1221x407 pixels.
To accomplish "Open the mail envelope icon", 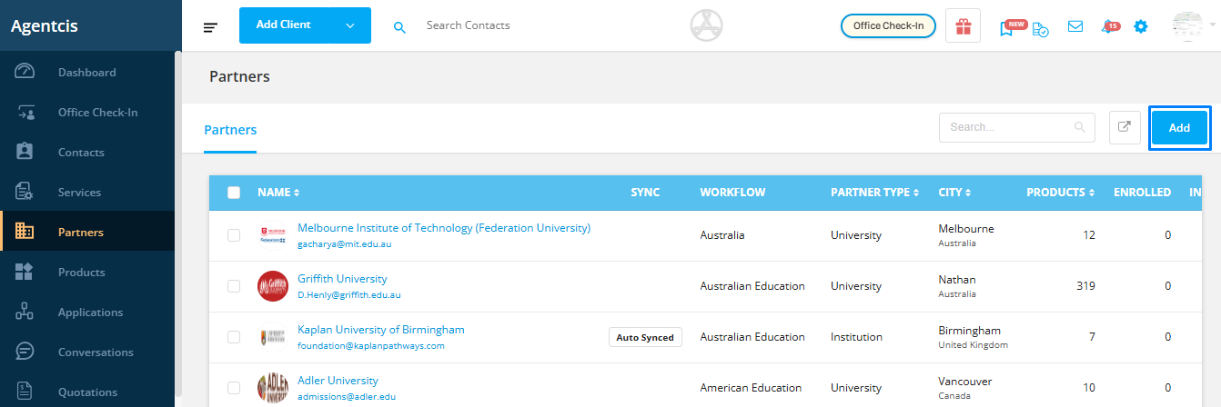I will 1075,26.
